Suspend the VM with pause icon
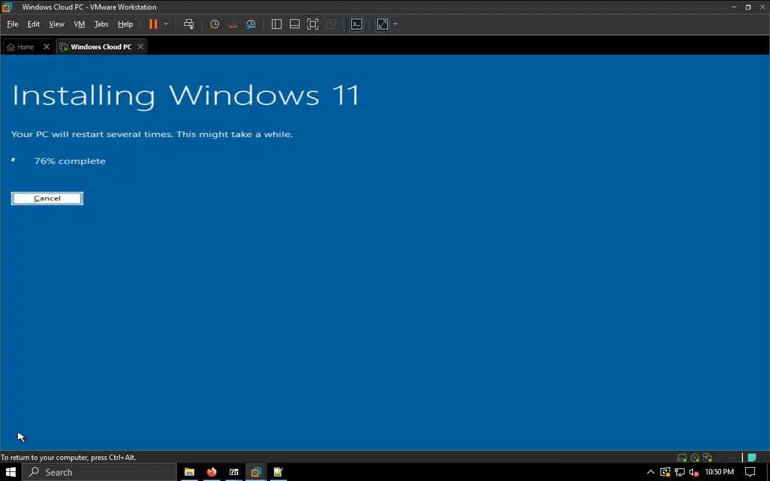The height and width of the screenshot is (481, 770). pyautogui.click(x=153, y=24)
